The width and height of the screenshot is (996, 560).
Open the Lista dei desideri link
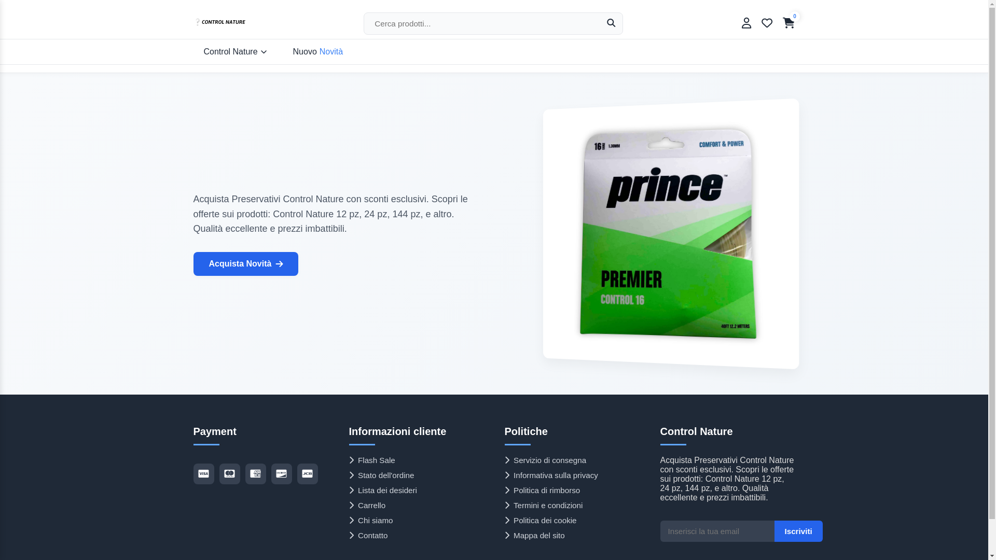click(387, 491)
